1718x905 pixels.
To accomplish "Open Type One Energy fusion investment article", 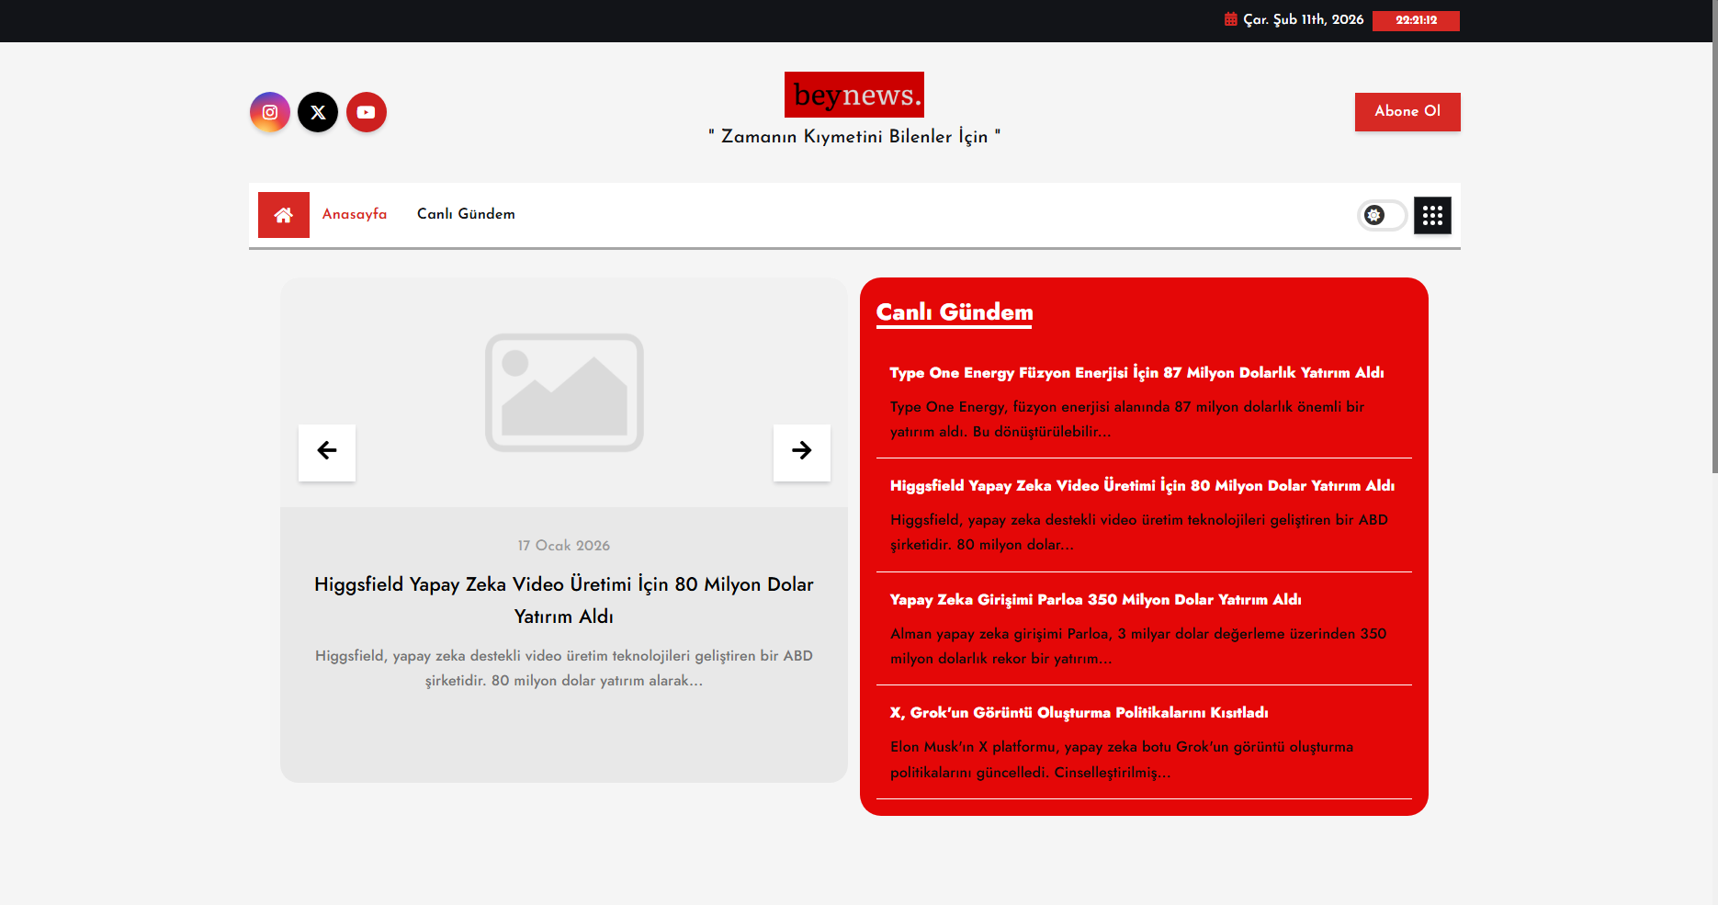I will 1136,373.
